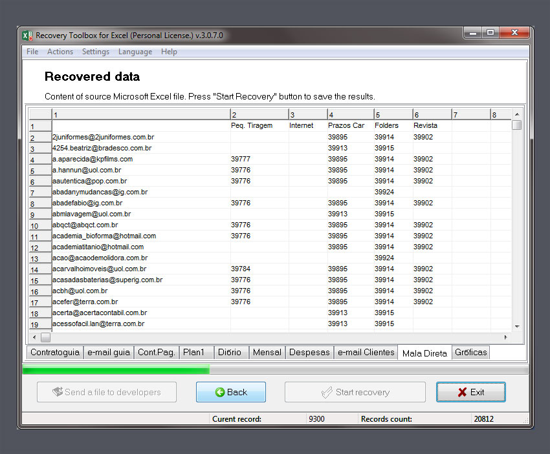The height and width of the screenshot is (454, 550).
Task: Select the Mala Direta sheet tab
Action: (x=424, y=353)
